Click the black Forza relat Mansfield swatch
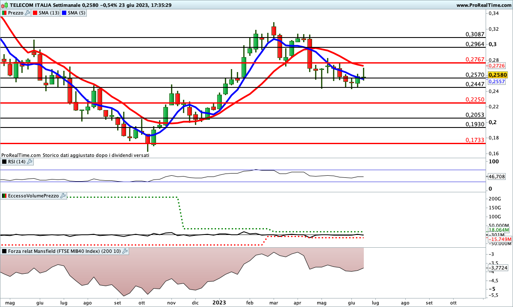Viewport: 513px width, 307px height. (x=4, y=251)
